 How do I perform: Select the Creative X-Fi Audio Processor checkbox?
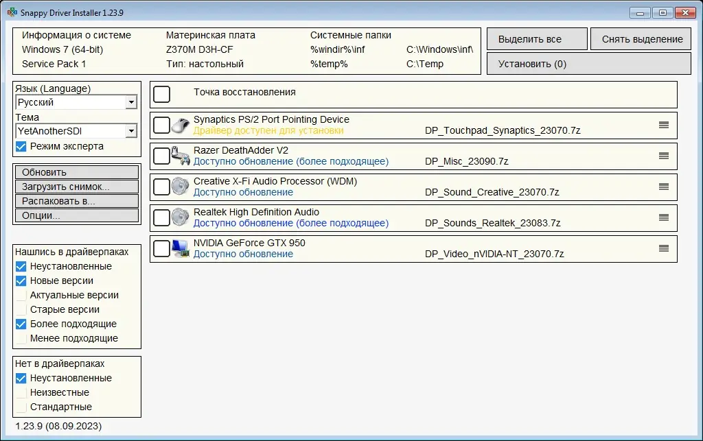[x=161, y=187]
